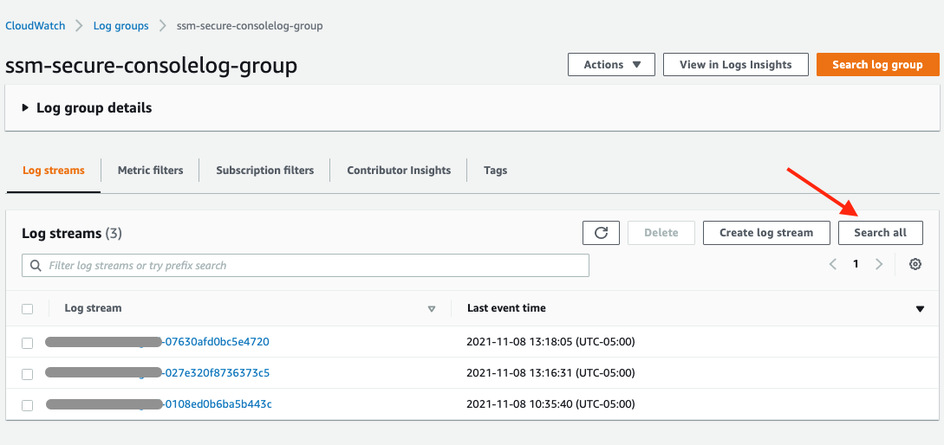This screenshot has width=944, height=445.
Task: Click page number 1 in pagination
Action: pos(856,264)
